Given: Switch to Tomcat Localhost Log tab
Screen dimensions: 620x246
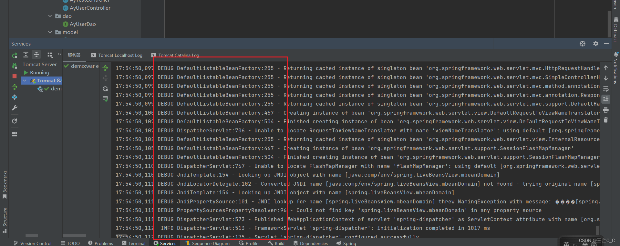Looking at the screenshot, I should click(x=117, y=55).
